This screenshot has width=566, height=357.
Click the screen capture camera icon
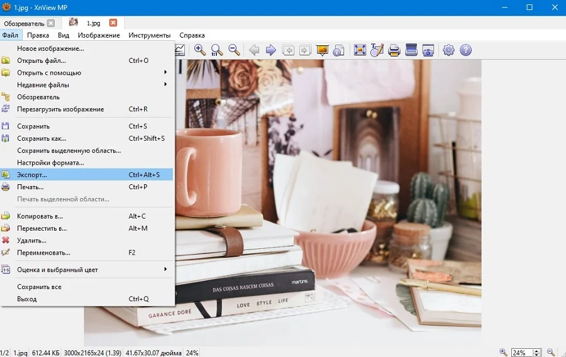coord(428,50)
